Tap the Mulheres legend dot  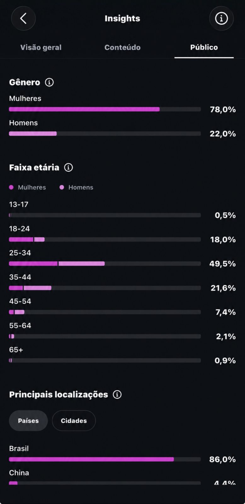[x=11, y=187]
